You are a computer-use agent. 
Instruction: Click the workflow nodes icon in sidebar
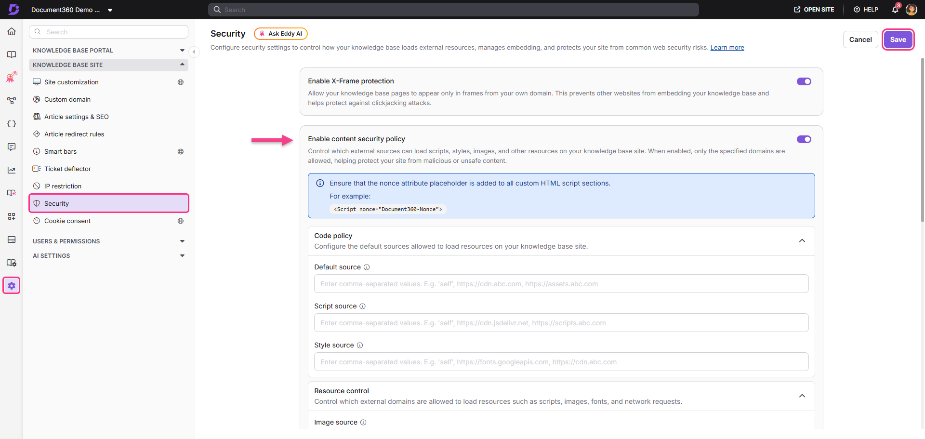tap(12, 100)
